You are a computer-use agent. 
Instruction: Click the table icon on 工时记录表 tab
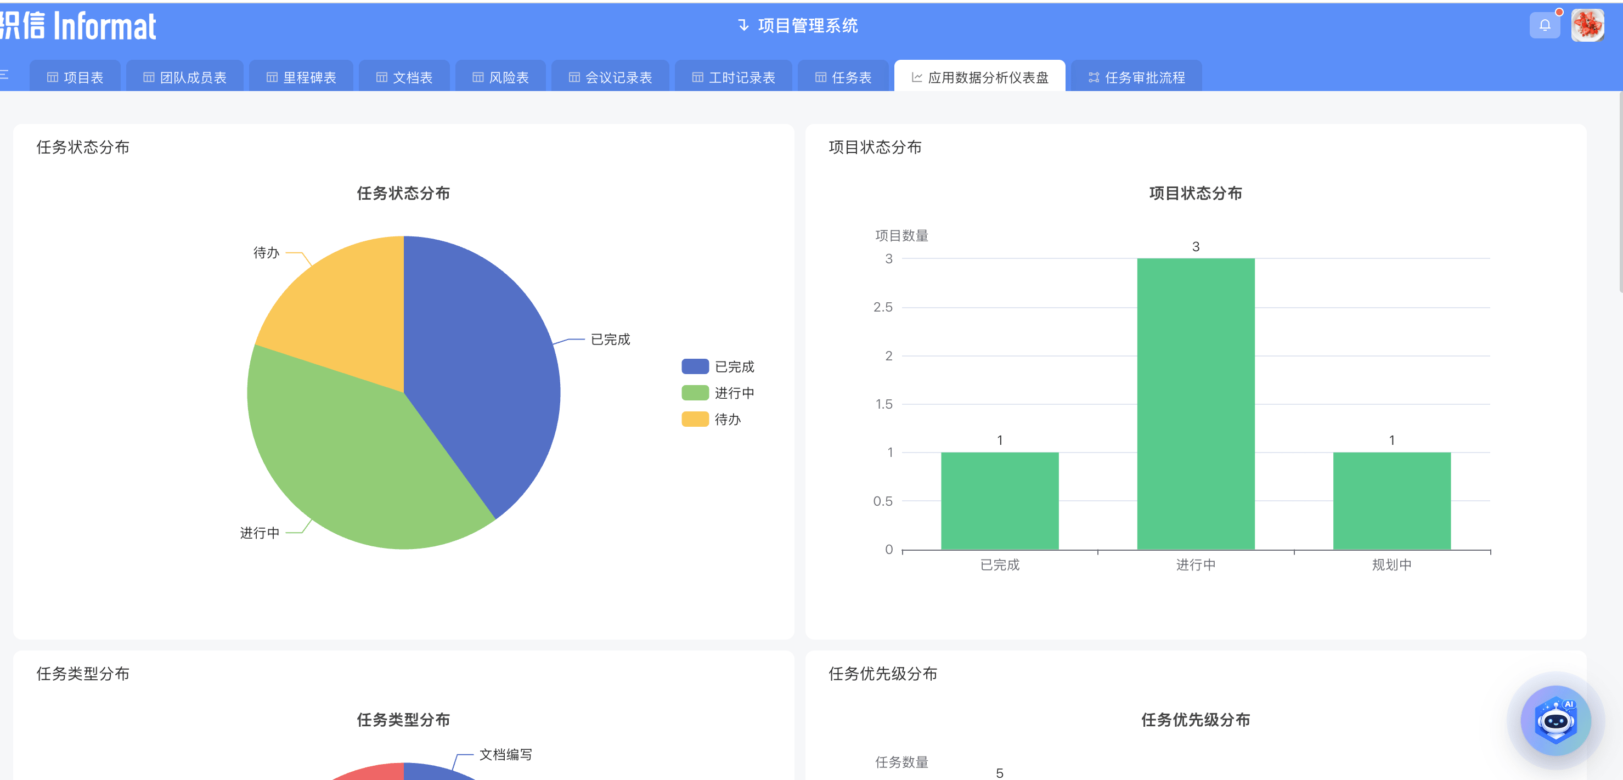coord(697,77)
